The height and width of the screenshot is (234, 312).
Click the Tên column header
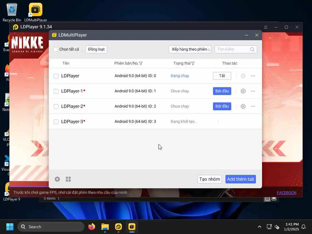tap(66, 63)
